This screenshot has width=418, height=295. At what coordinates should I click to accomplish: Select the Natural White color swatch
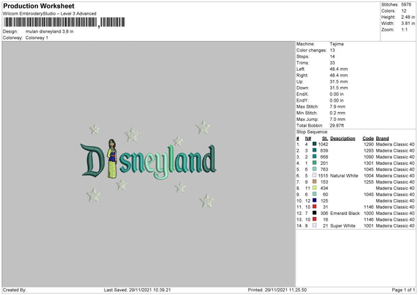coord(314,175)
